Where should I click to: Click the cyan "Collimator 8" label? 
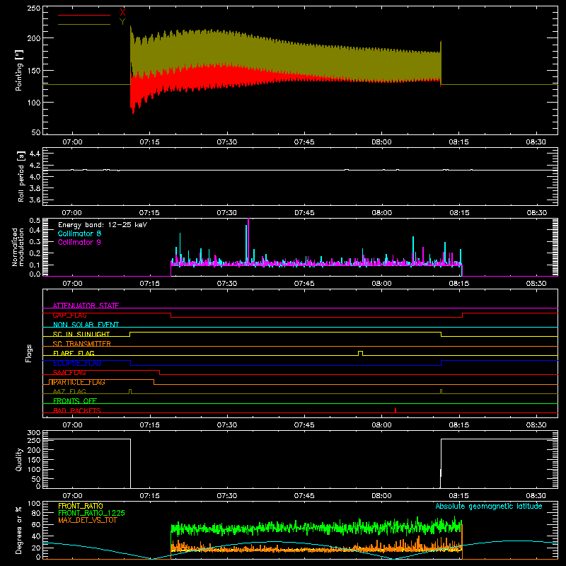point(79,233)
